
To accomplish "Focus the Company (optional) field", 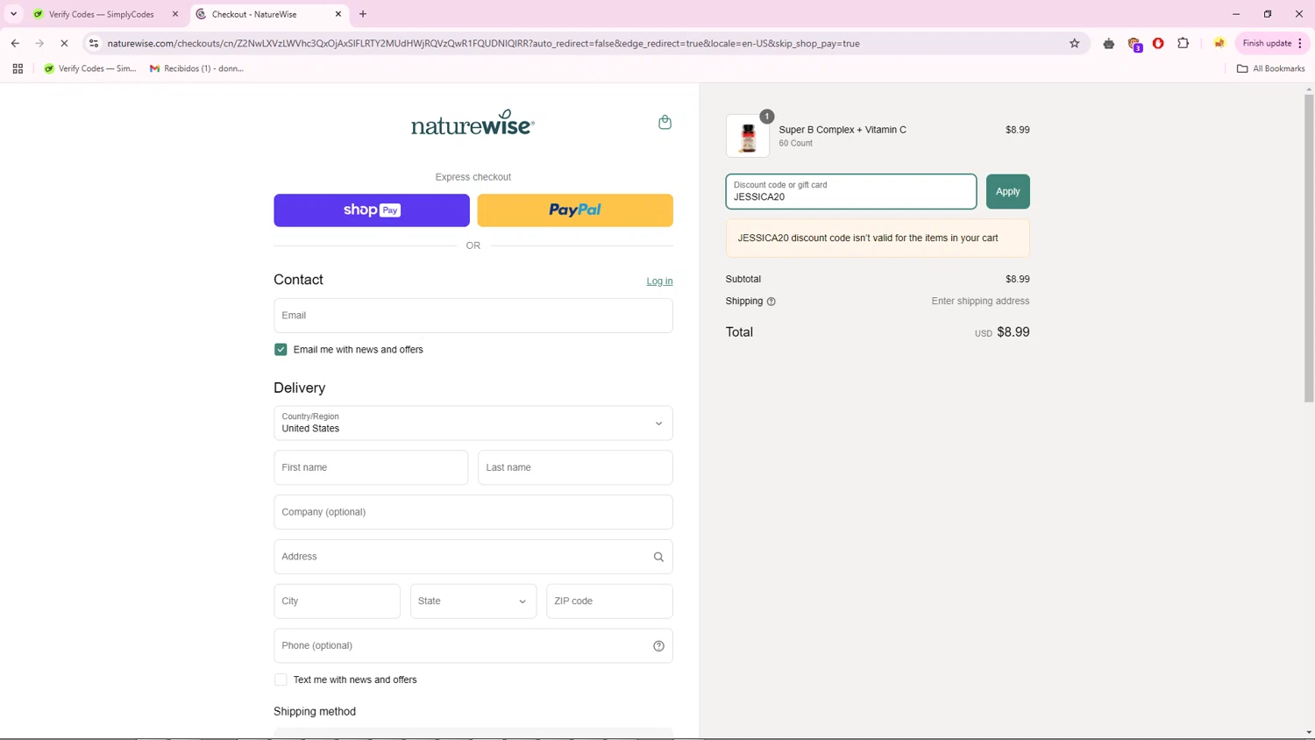I will pyautogui.click(x=473, y=512).
